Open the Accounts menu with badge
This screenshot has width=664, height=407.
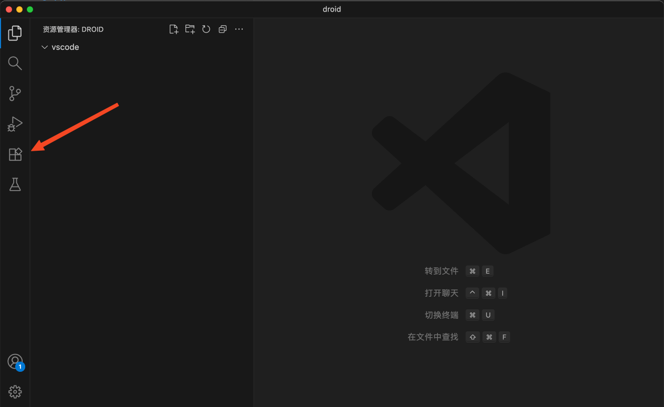(15, 362)
